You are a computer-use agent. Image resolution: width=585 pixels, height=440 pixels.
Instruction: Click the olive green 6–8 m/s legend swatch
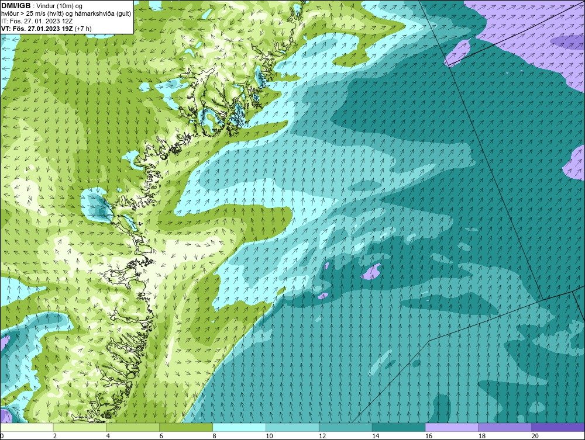tap(186, 427)
